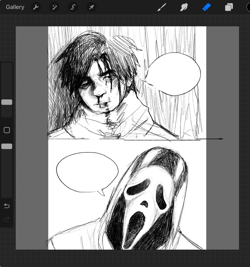Viewport: 250px width, 267px height.
Task: Redo the last undone action
Action: tap(7, 219)
